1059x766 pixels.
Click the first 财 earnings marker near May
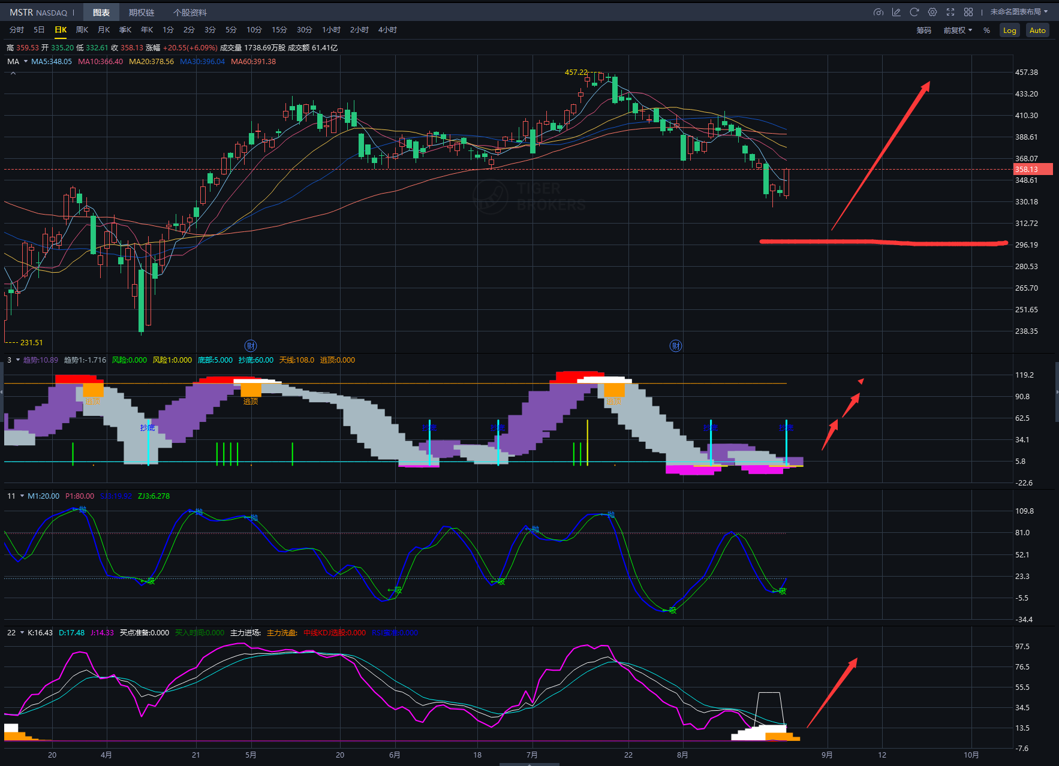[251, 346]
